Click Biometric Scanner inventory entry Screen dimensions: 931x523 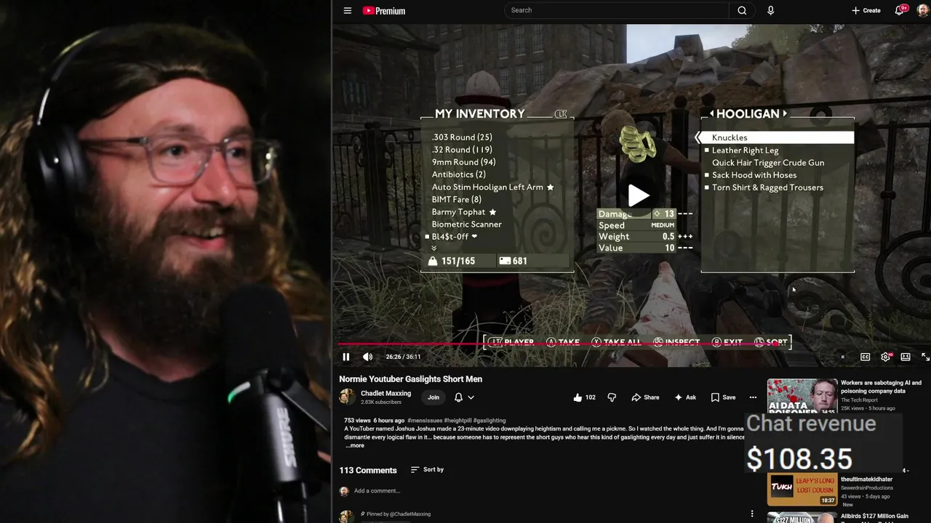pos(466,224)
